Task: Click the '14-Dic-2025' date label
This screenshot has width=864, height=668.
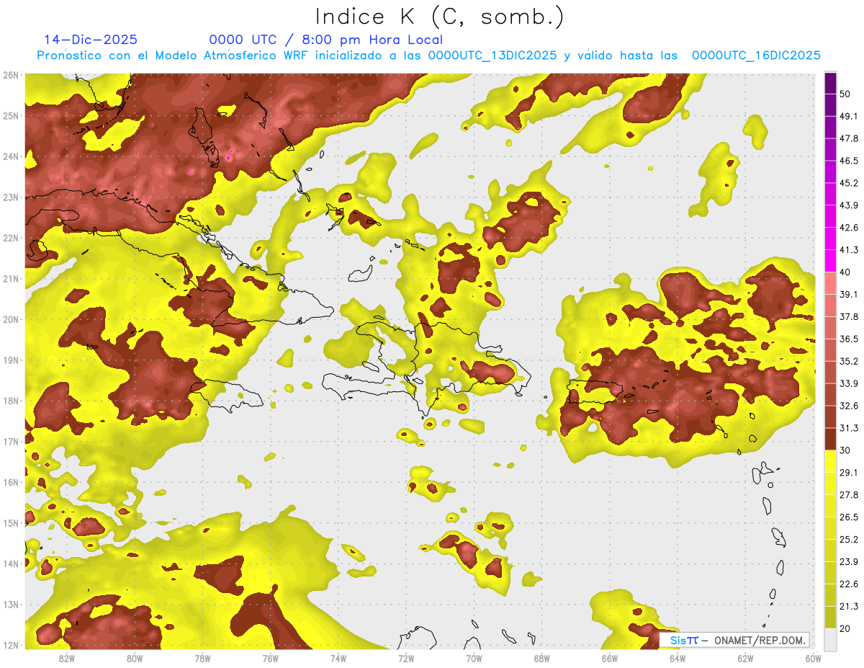Action: pyautogui.click(x=91, y=40)
